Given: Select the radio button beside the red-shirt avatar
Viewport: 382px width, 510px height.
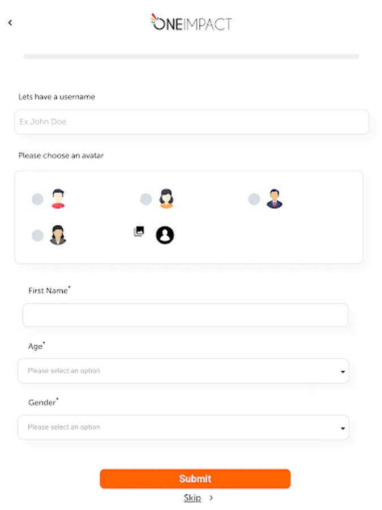Looking at the screenshot, I should click(x=37, y=199).
